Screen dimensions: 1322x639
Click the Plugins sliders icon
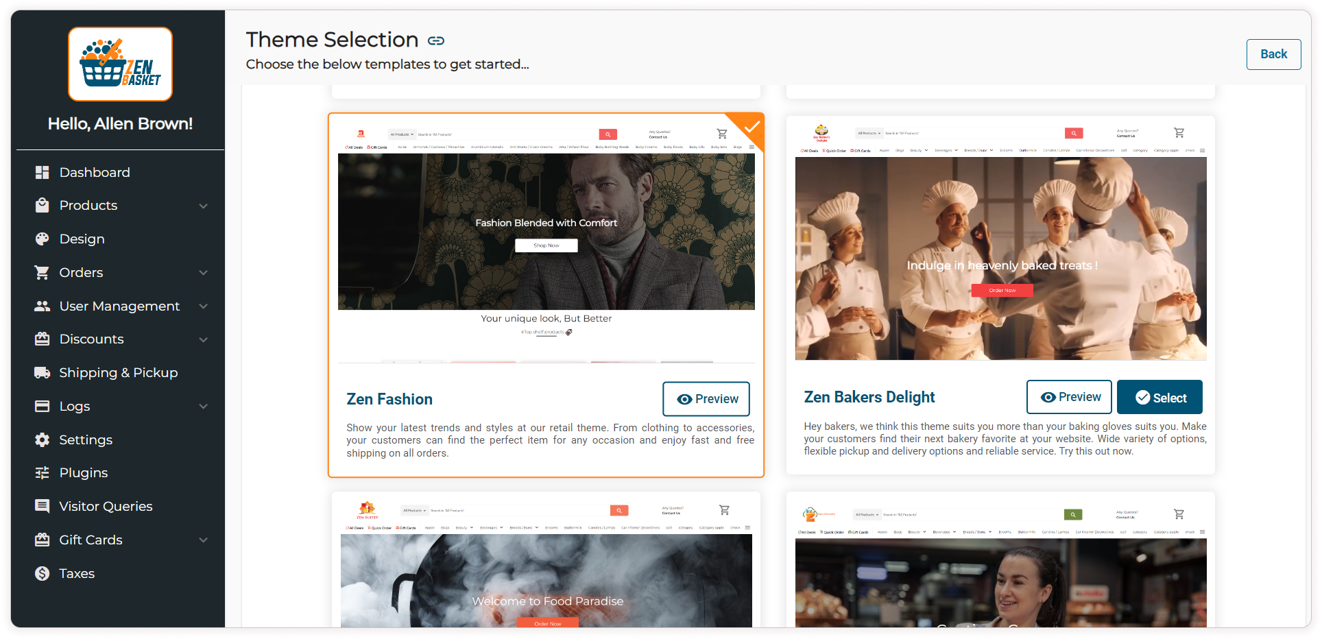42,473
